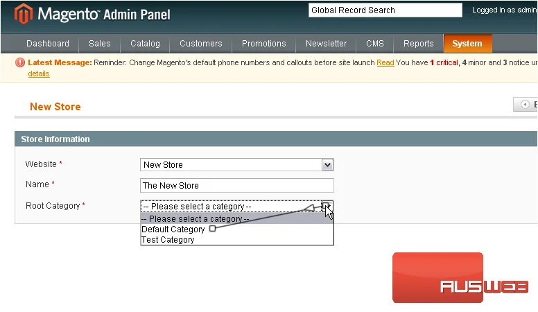The image size is (538, 312).
Task: Open the Promotions menu
Action: click(x=264, y=44)
